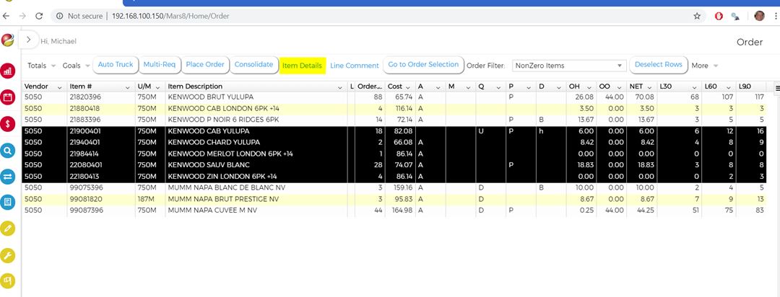The image size is (780, 297).
Task: Open Cost column filter arrow
Action: [x=408, y=87]
